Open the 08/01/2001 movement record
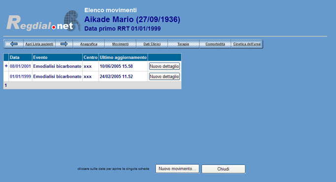The height and width of the screenshot is (182, 336). [x=20, y=66]
